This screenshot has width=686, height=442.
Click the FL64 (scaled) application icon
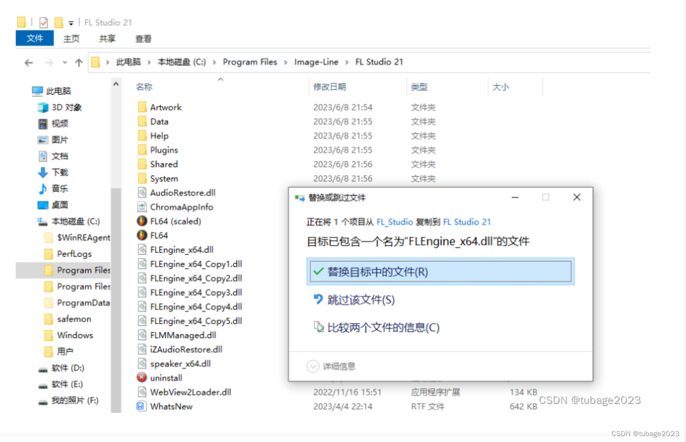(x=142, y=221)
